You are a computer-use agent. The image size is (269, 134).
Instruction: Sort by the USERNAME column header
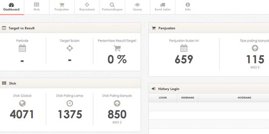tap(187, 98)
